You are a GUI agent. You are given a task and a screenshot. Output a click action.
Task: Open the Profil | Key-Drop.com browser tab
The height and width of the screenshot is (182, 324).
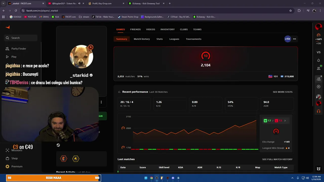(x=106, y=4)
